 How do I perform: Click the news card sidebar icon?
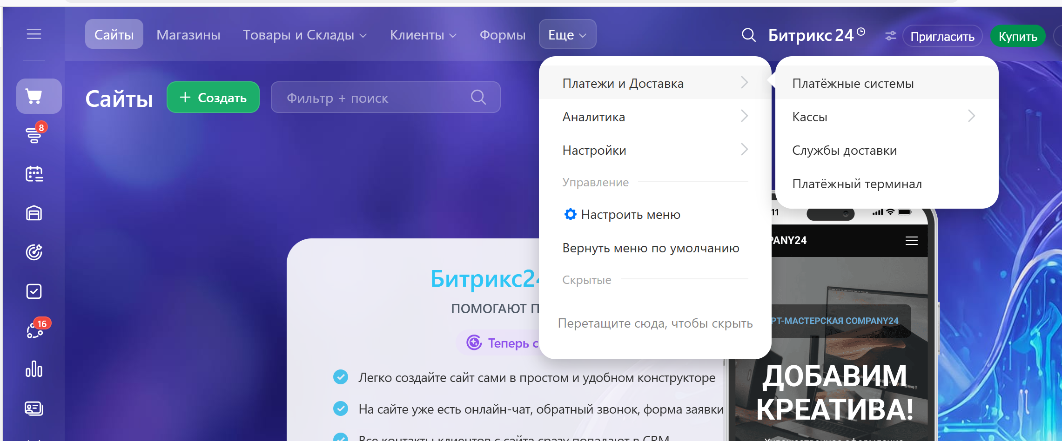[34, 408]
